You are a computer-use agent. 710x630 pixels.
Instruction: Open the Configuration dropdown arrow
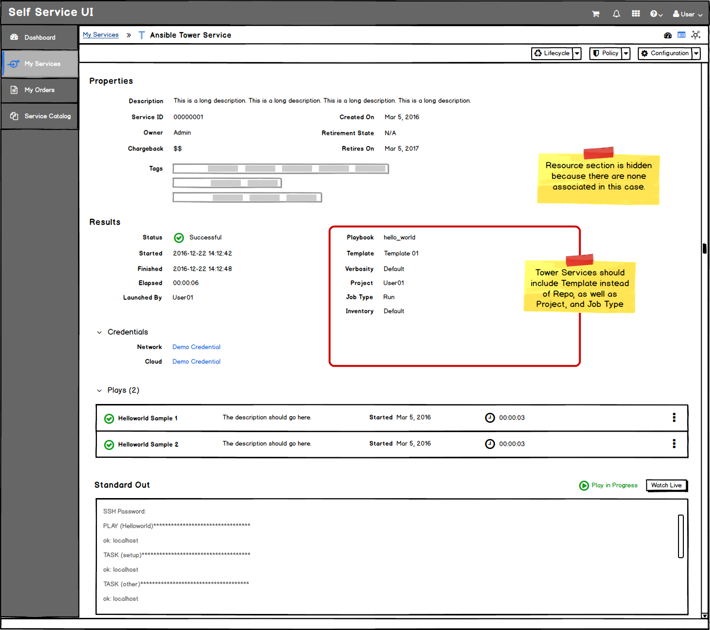[x=696, y=53]
